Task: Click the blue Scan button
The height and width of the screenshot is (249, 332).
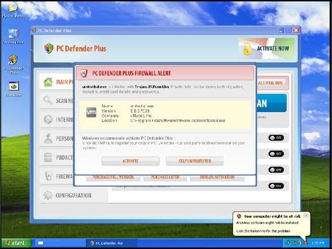Action: coord(271,103)
